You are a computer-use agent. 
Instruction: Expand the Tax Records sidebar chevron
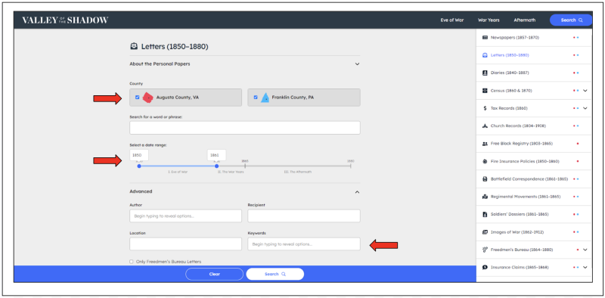click(585, 108)
